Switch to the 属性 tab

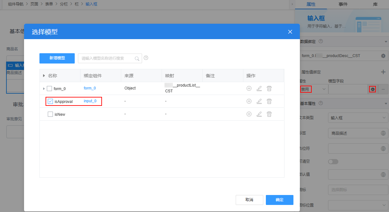[x=311, y=4]
